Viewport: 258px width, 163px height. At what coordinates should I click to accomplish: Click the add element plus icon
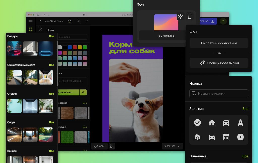click(40, 29)
